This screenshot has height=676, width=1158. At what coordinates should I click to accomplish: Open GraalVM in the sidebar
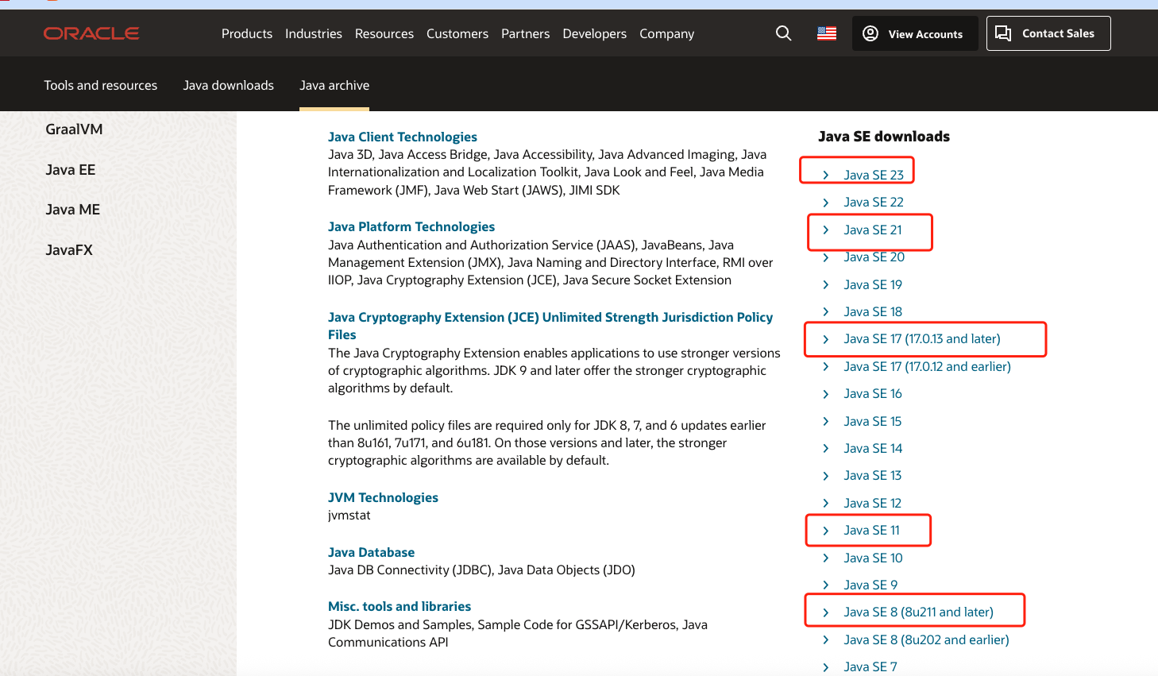tap(74, 129)
